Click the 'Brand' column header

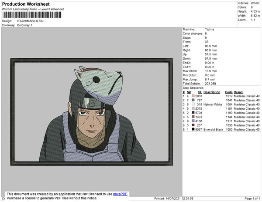(x=238, y=92)
